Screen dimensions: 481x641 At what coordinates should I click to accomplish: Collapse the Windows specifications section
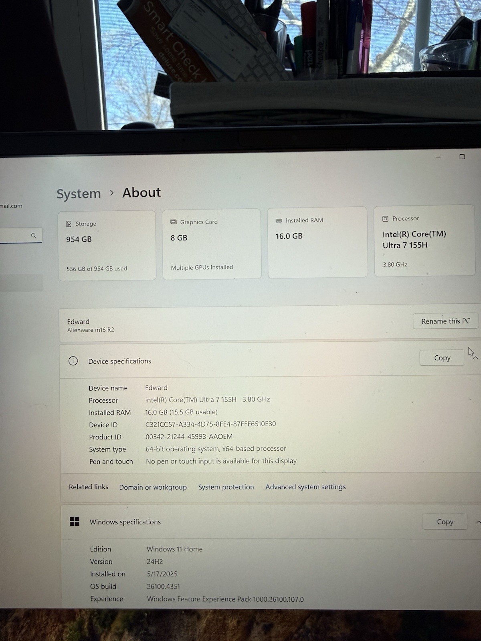(478, 522)
